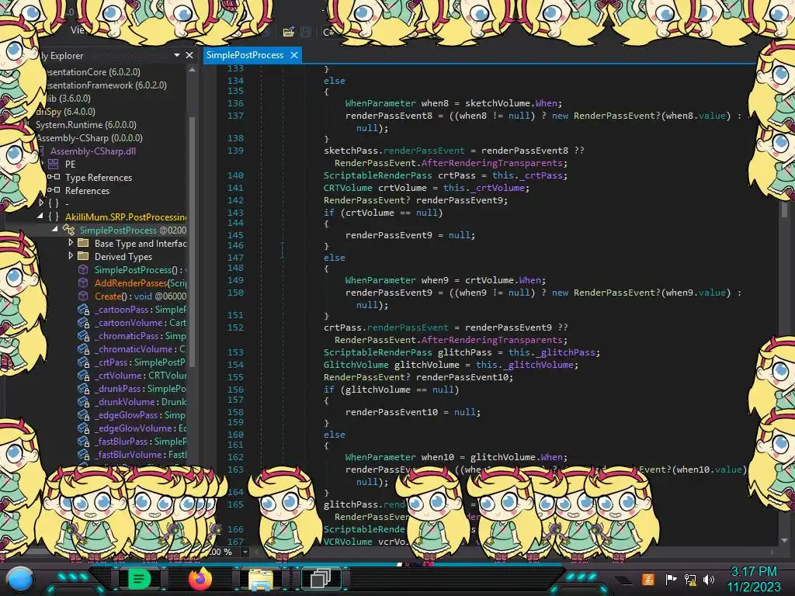Click the PE node icon
Screen dimensions: 795x596
point(54,164)
